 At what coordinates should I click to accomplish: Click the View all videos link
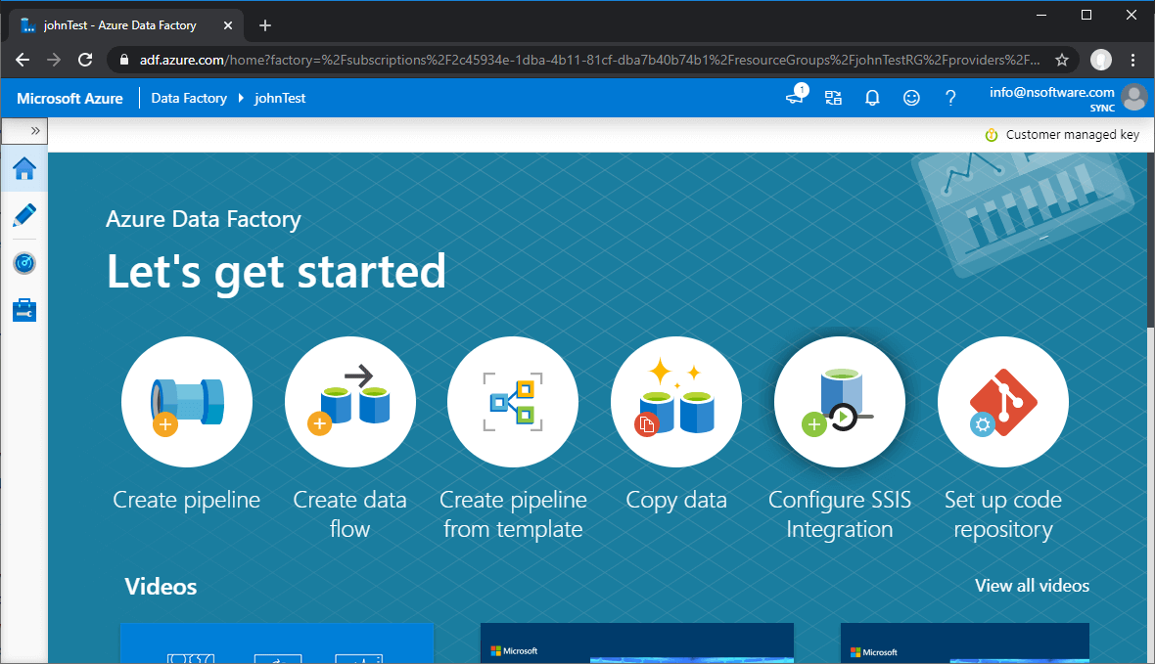(x=1032, y=586)
